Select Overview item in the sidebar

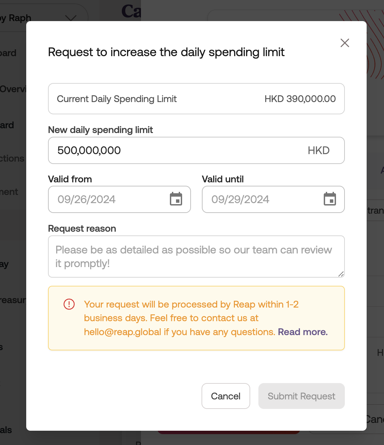pos(13,89)
